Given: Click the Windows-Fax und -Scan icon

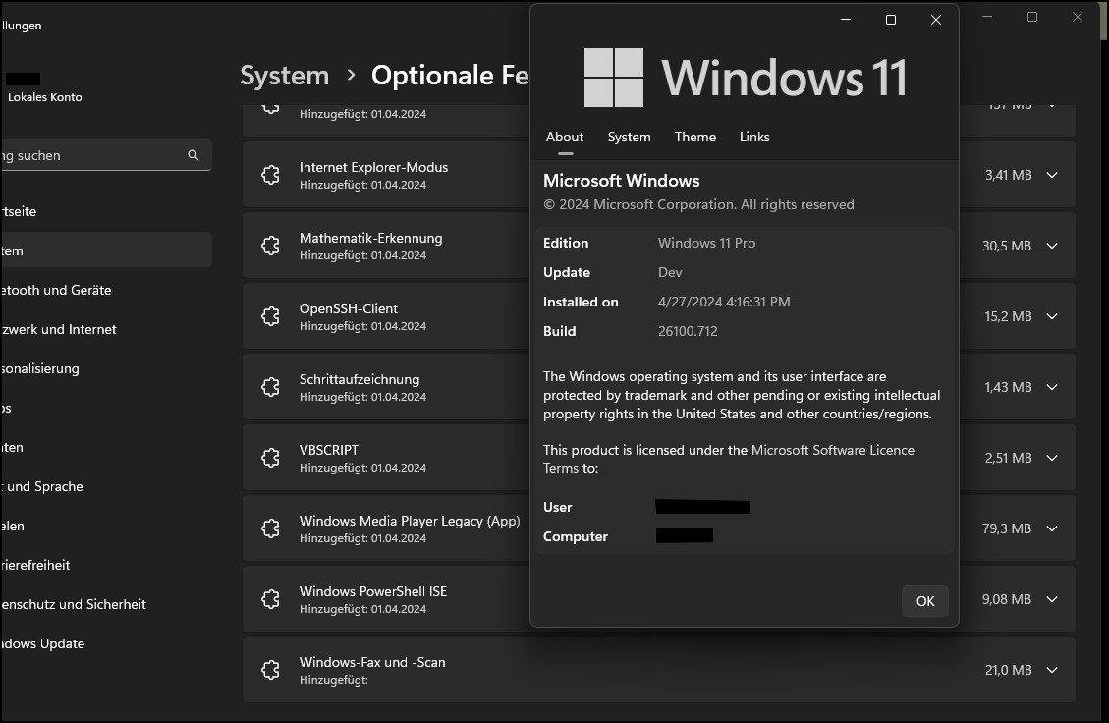Looking at the screenshot, I should click(x=270, y=670).
